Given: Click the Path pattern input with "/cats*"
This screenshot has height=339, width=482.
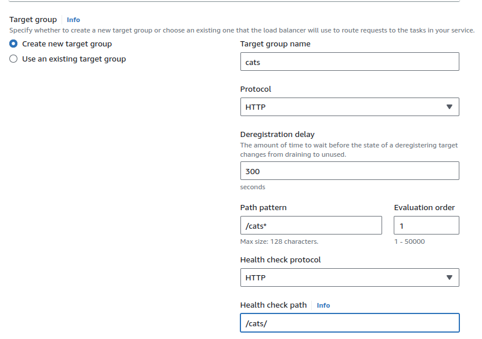Looking at the screenshot, I should pyautogui.click(x=311, y=225).
